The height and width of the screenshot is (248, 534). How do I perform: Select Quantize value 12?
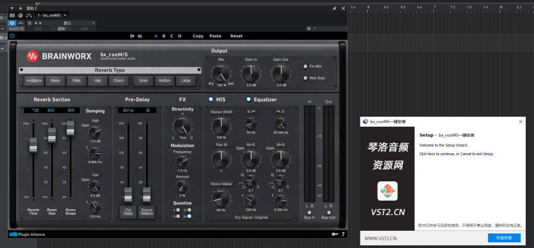tap(189, 210)
